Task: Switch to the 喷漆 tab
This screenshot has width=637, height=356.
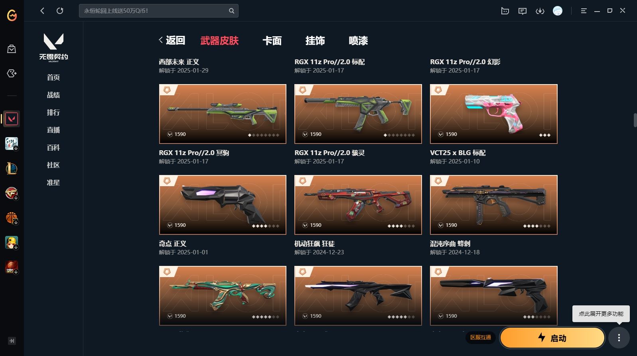Action: 358,41
